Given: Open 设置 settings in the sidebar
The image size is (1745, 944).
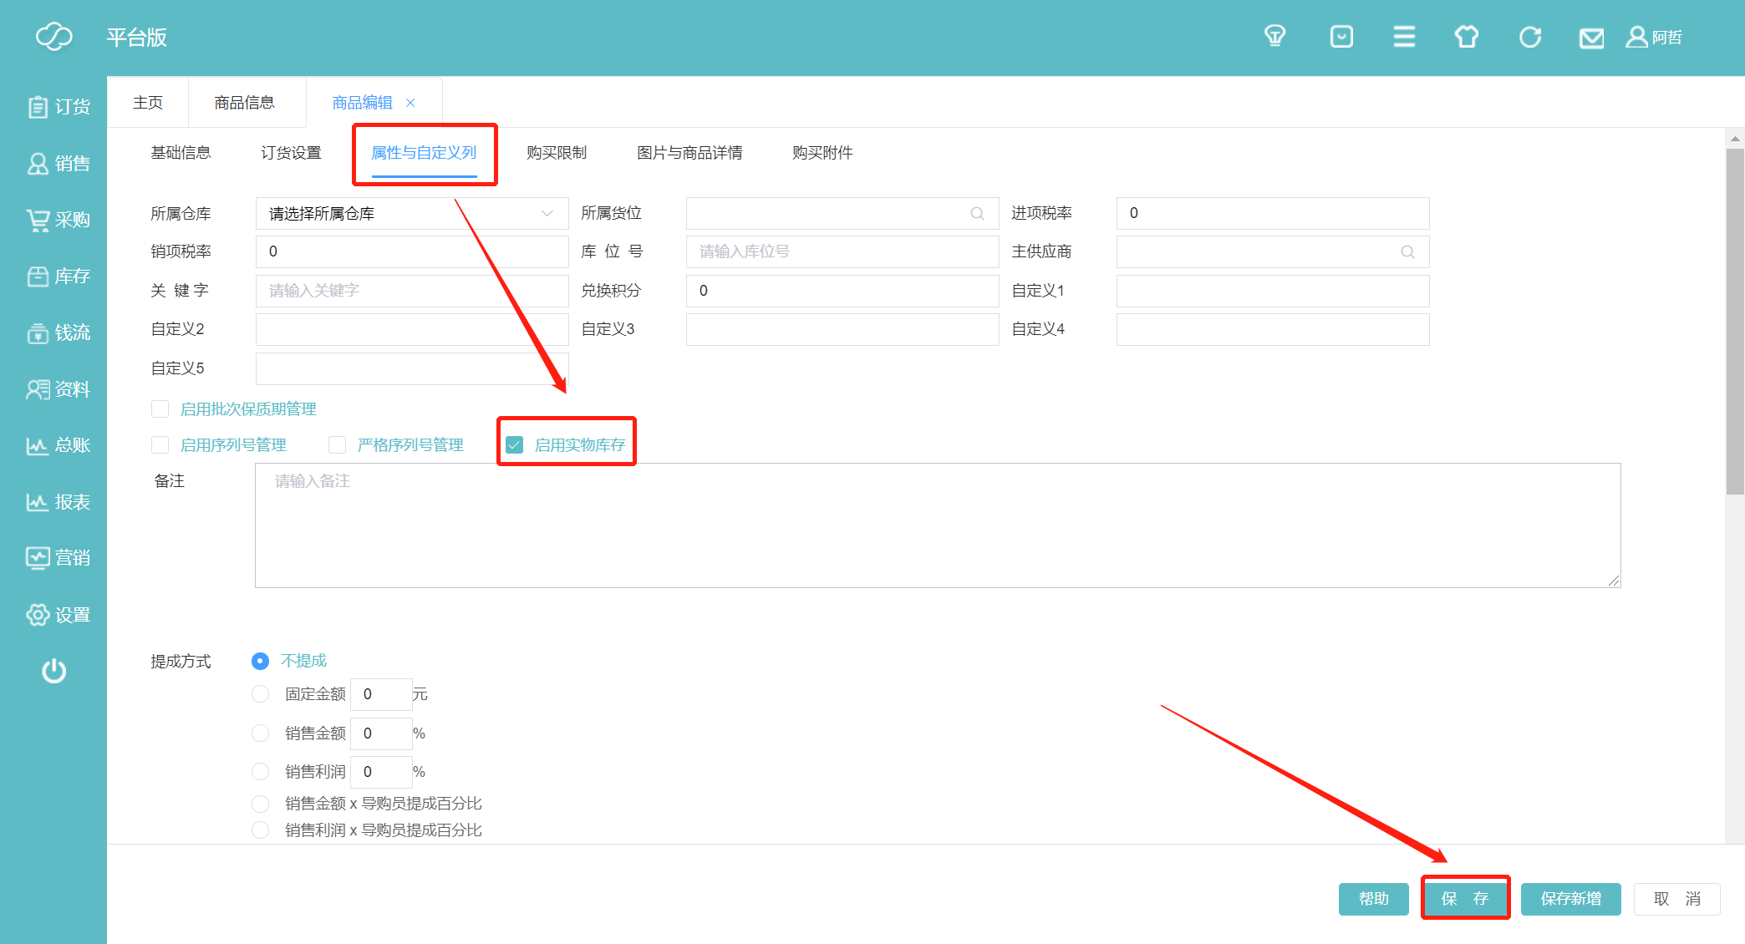Looking at the screenshot, I should 58,615.
